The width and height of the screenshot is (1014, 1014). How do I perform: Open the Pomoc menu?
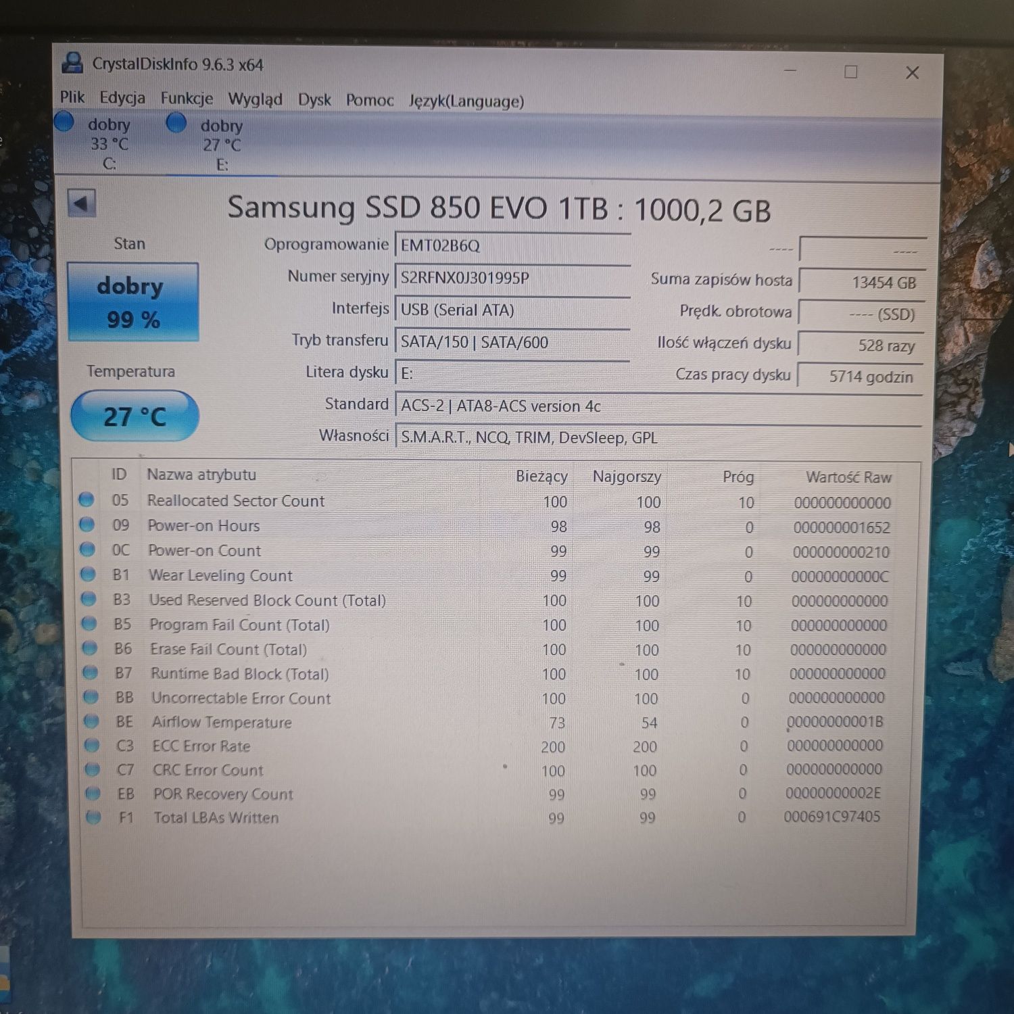click(x=370, y=101)
